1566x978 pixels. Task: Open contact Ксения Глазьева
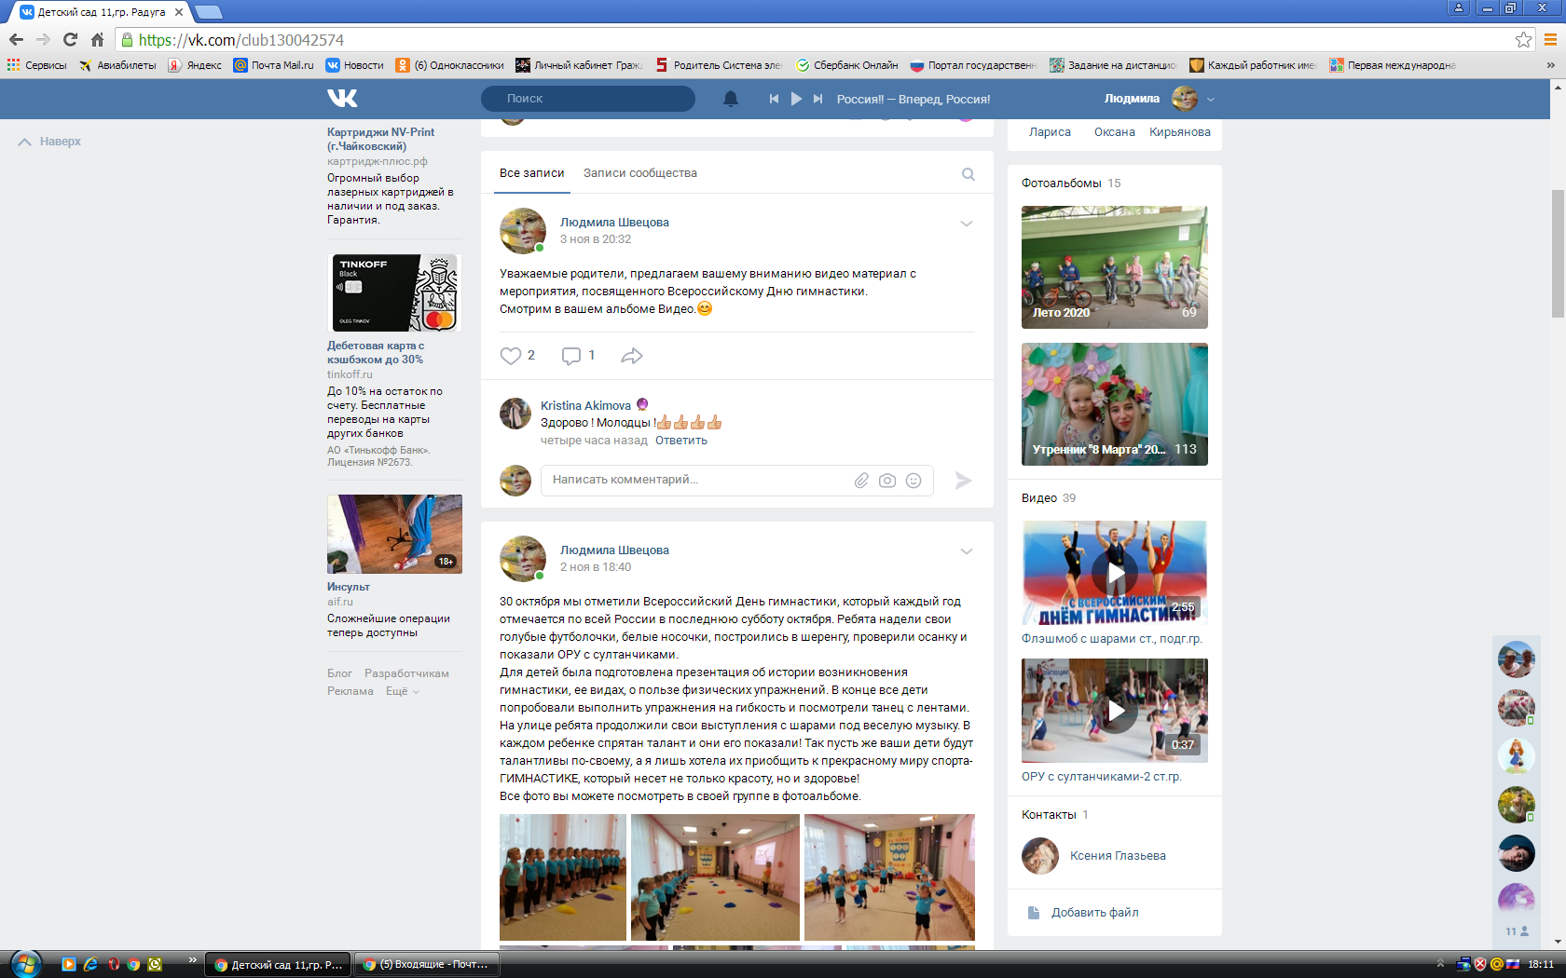click(1118, 856)
